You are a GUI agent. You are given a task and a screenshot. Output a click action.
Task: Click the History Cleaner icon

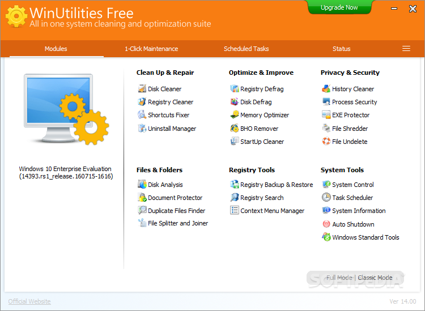[326, 88]
